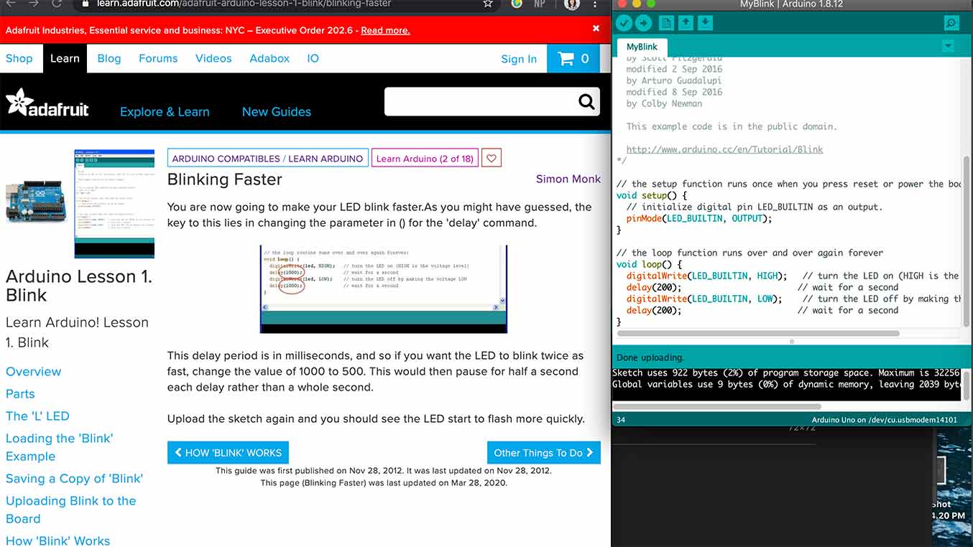973x547 pixels.
Task: Go to the Other Things To Do page
Action: click(x=543, y=453)
